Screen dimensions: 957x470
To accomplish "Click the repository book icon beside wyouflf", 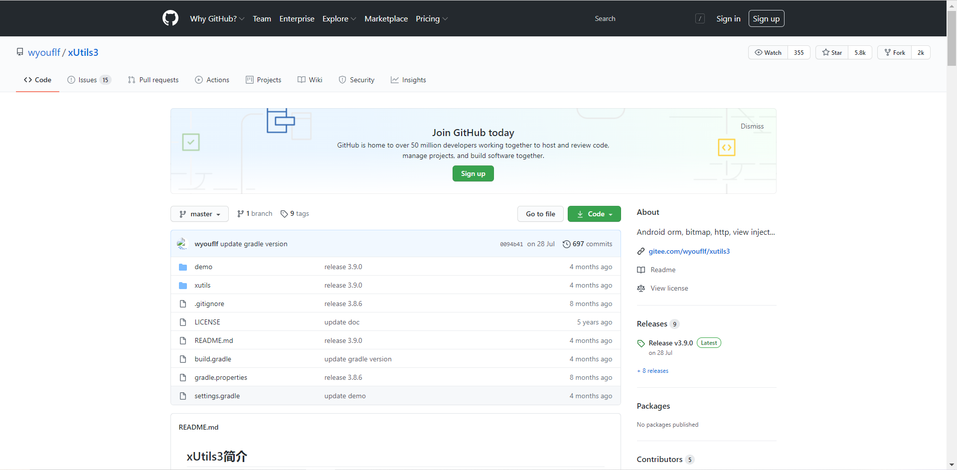I will (x=20, y=52).
